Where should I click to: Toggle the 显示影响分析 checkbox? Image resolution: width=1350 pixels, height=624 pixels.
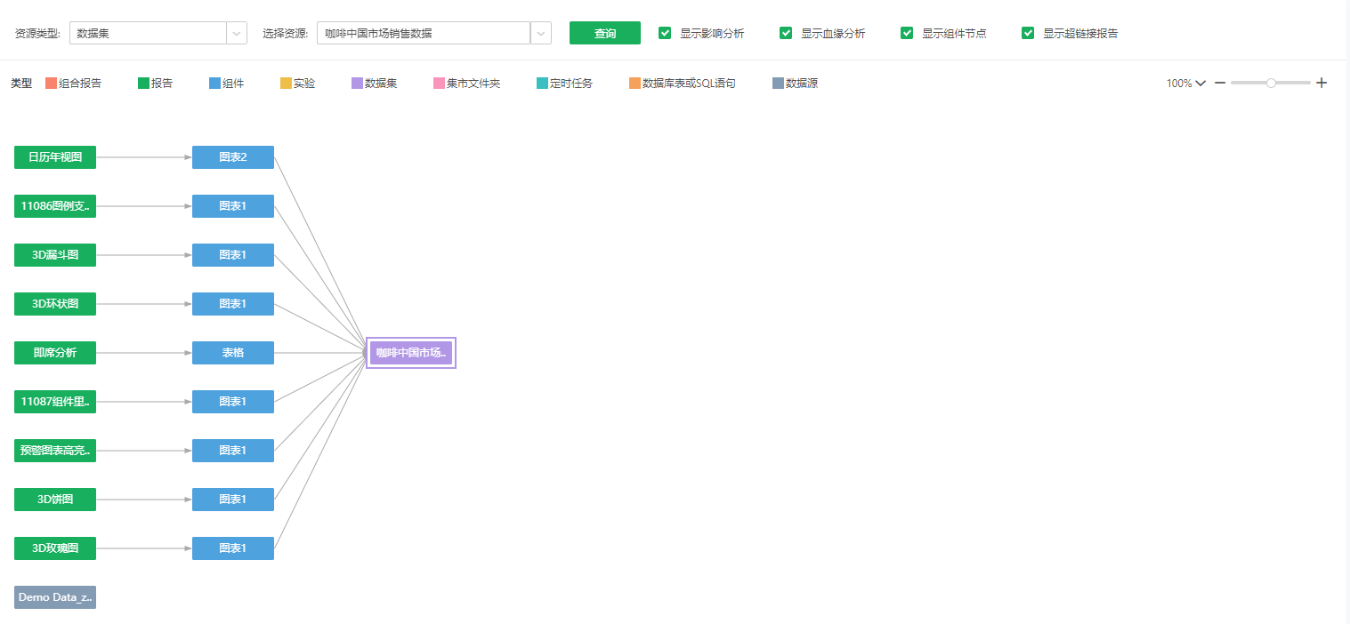tap(665, 33)
